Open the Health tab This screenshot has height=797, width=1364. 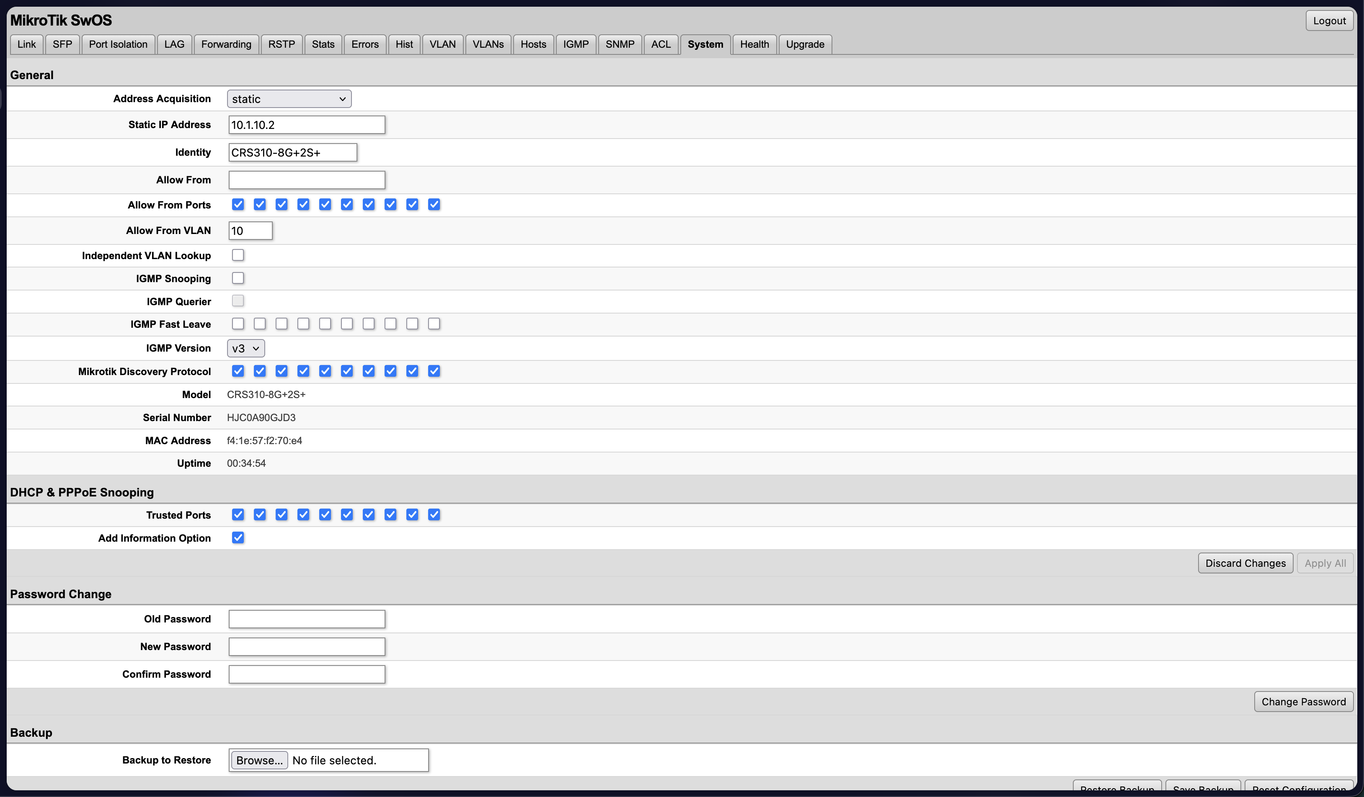754,44
